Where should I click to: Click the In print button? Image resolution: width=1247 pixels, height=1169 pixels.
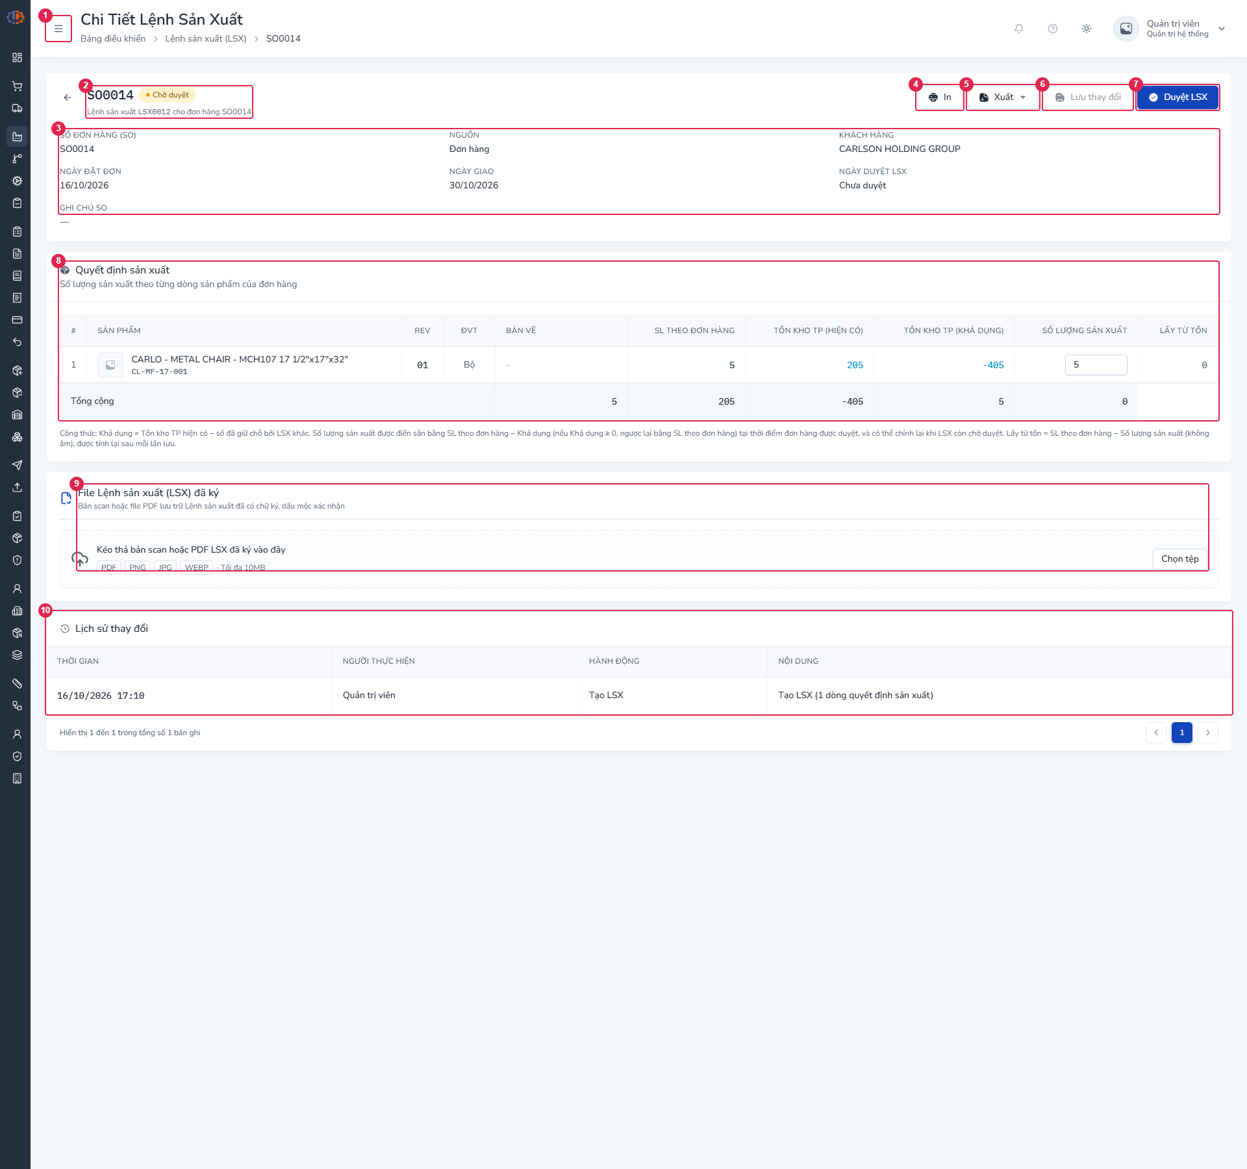(x=940, y=97)
